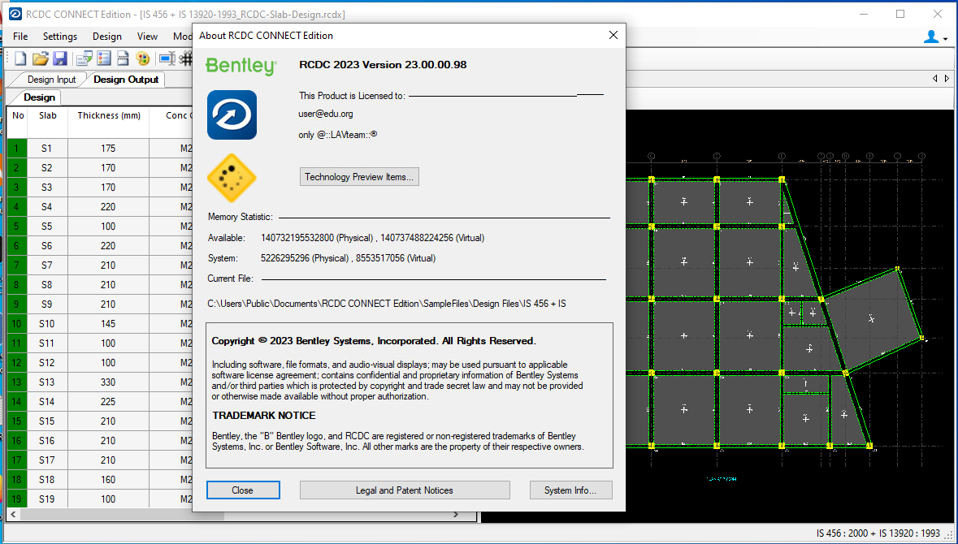Click the green row number "2" cell
Image resolution: width=958 pixels, height=544 pixels.
pos(16,168)
